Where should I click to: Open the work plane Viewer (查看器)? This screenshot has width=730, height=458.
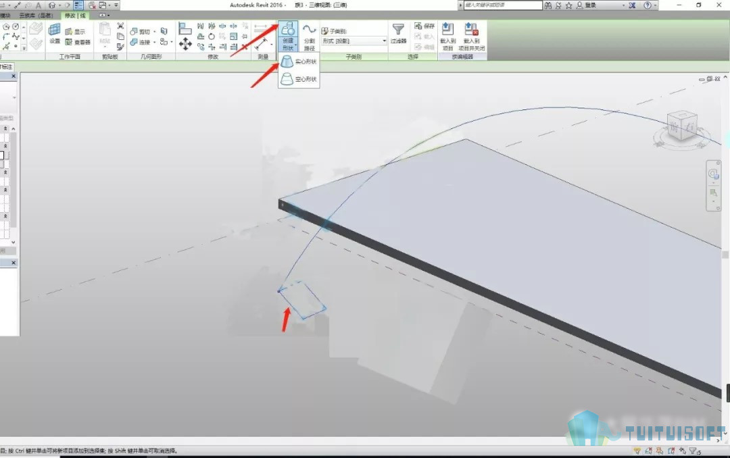[78, 42]
